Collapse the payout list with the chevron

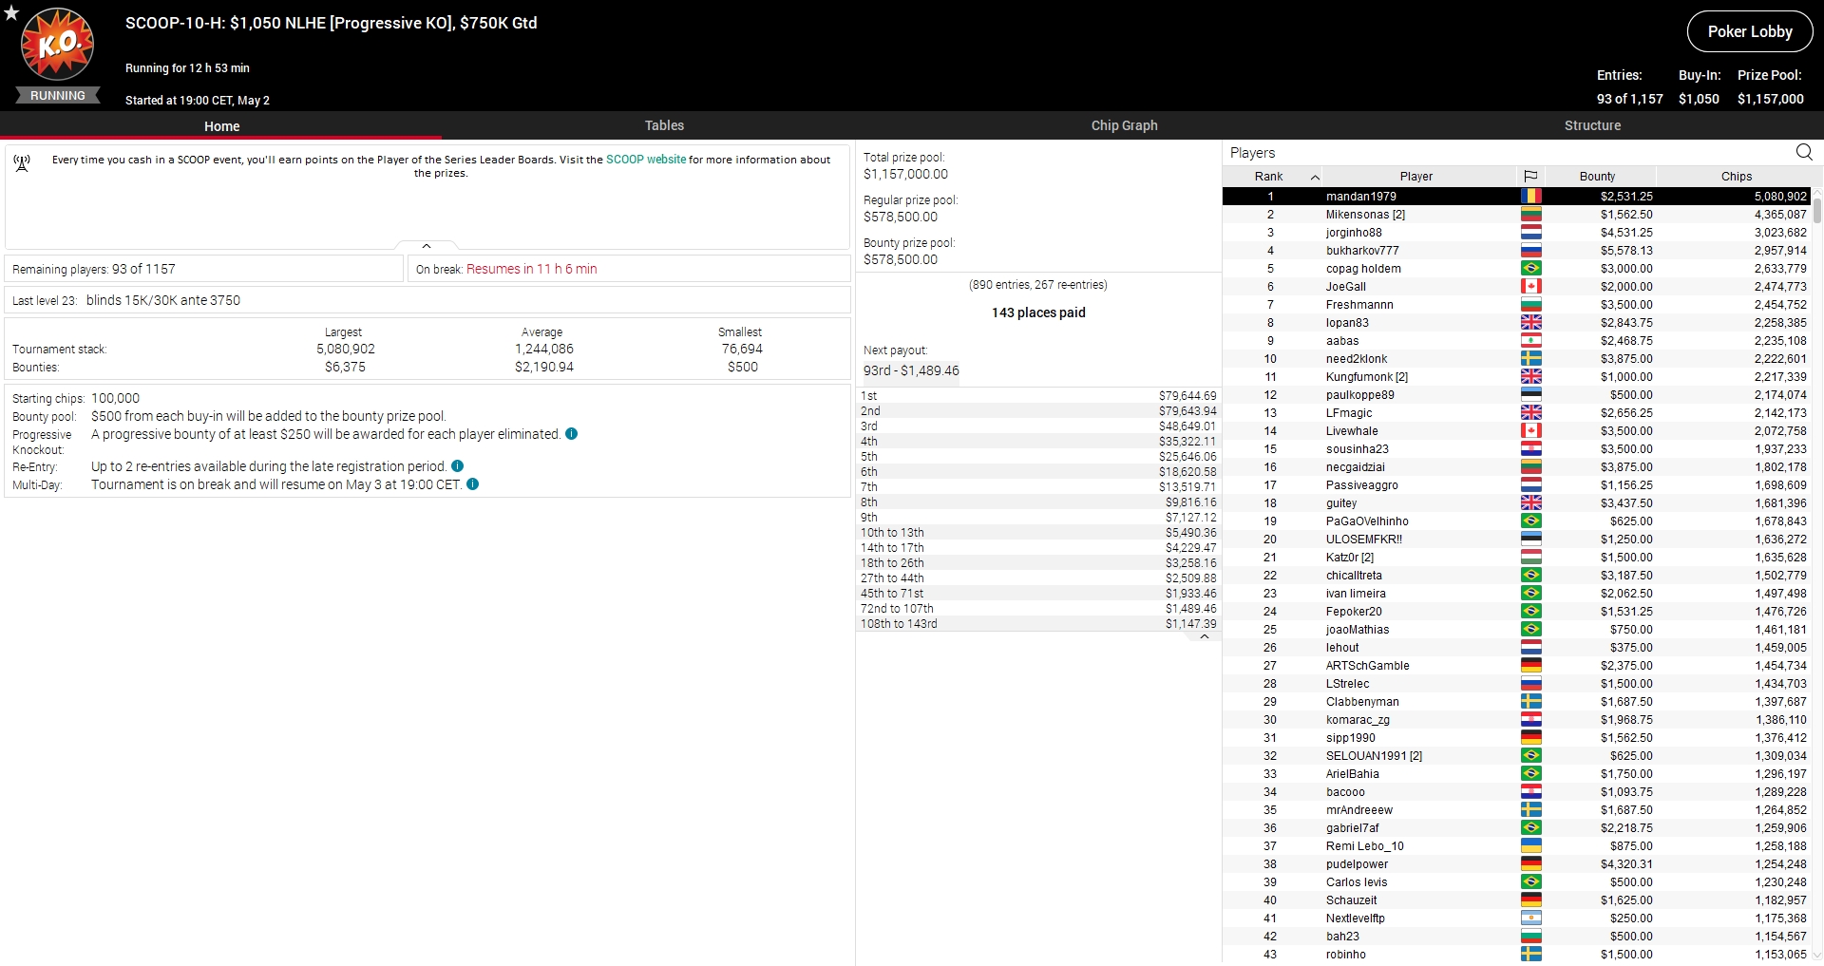pos(1204,637)
